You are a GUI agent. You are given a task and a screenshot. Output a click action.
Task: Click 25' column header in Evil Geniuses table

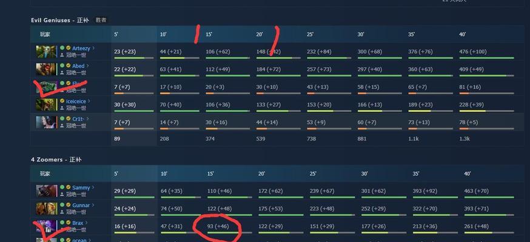tap(310, 34)
